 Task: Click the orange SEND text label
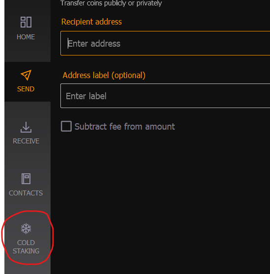pyautogui.click(x=26, y=89)
